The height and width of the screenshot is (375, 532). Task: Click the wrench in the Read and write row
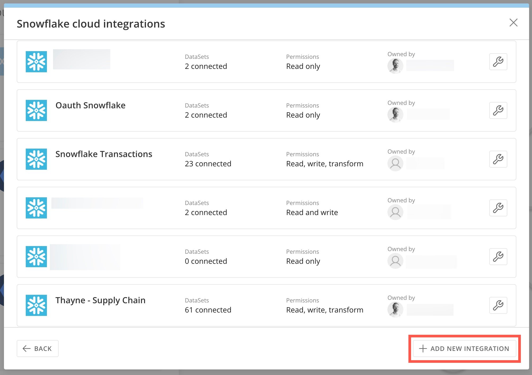pos(498,208)
